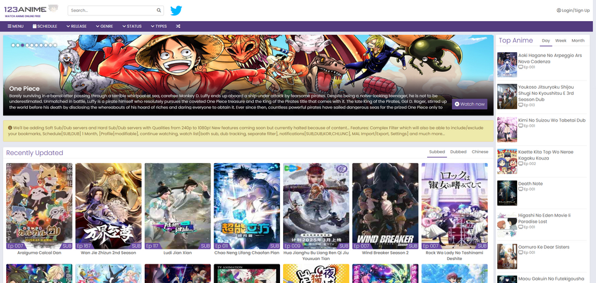The height and width of the screenshot is (283, 596).
Task: Expand the GENRE dropdown
Action: [x=104, y=26]
